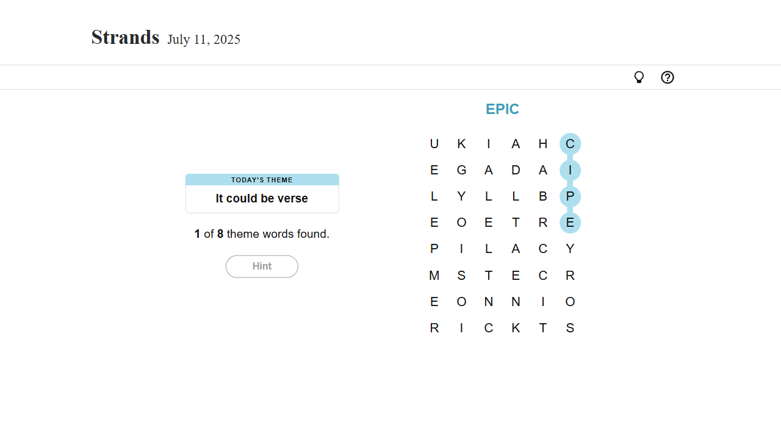Click the highlighted letter I tile
Viewport: 781px width, 439px height.
570,170
